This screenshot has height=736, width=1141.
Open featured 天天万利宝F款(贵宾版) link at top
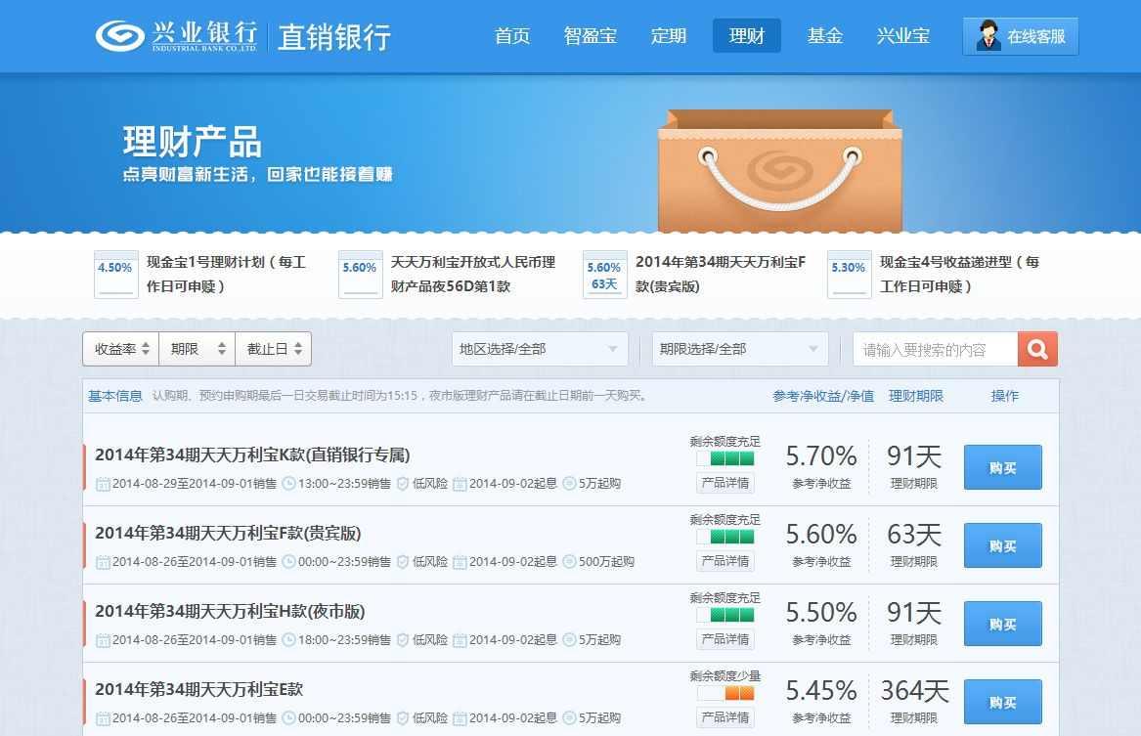click(721, 275)
